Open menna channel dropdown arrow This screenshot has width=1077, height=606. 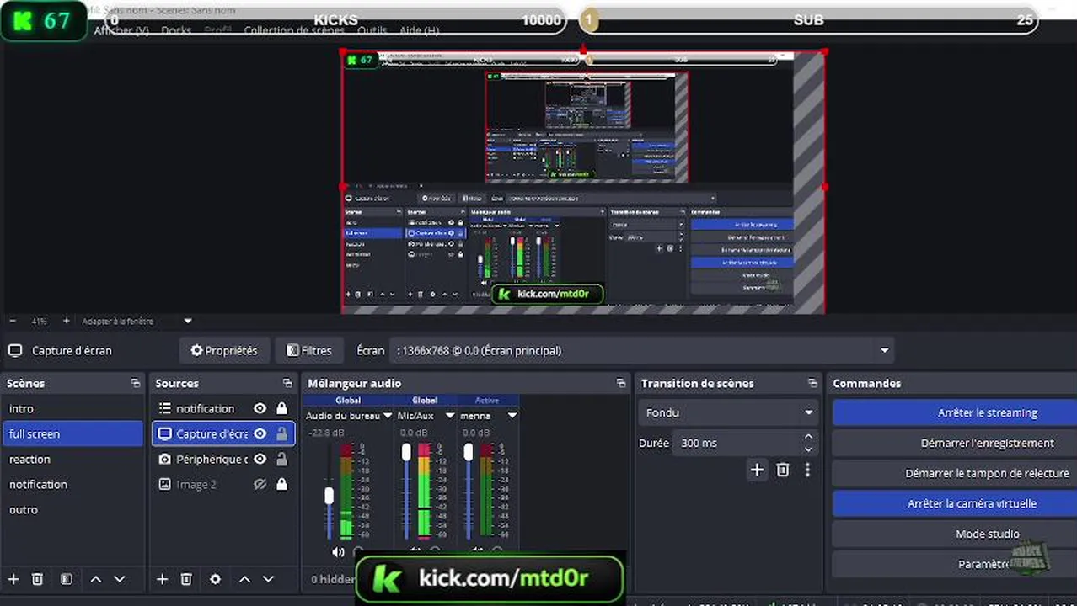click(512, 415)
